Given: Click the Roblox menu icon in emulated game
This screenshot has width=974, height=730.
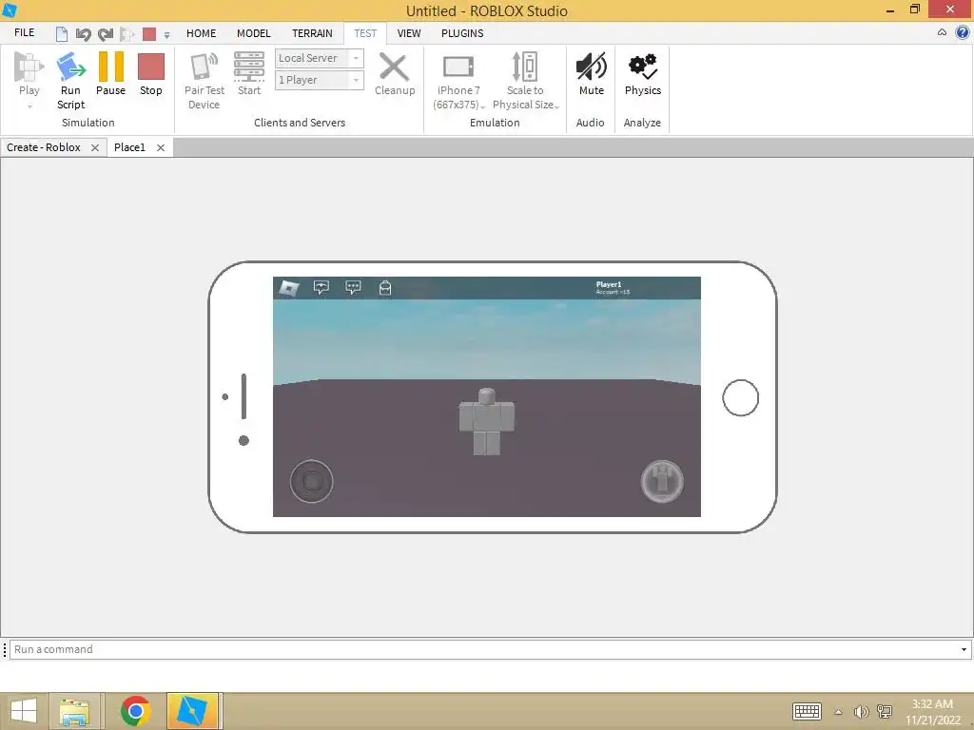Looking at the screenshot, I should 289,288.
